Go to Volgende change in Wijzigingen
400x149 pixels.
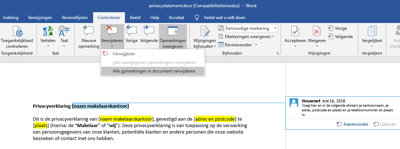340,37
